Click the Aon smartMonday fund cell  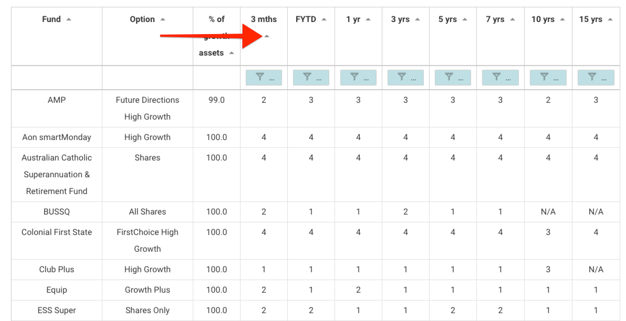[57, 137]
